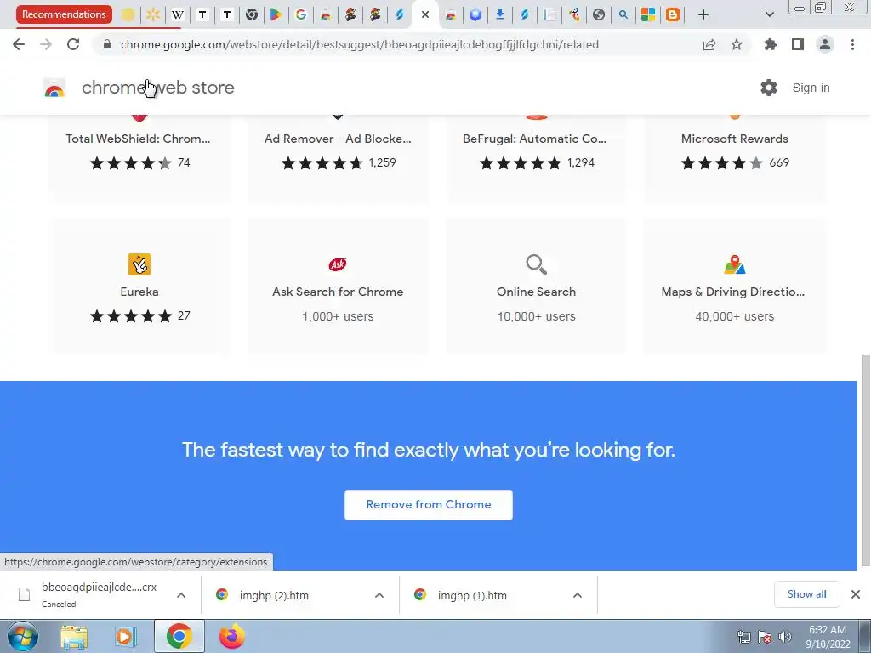This screenshot has width=871, height=653.
Task: Click the chrome web store title
Action: [157, 88]
